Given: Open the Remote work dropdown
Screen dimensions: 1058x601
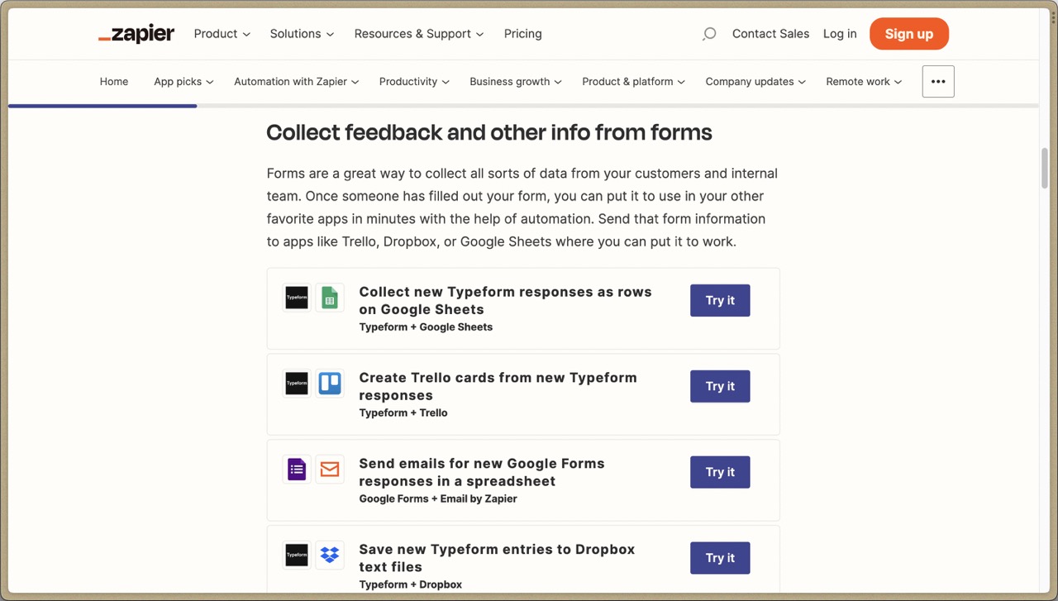Looking at the screenshot, I should pos(864,82).
